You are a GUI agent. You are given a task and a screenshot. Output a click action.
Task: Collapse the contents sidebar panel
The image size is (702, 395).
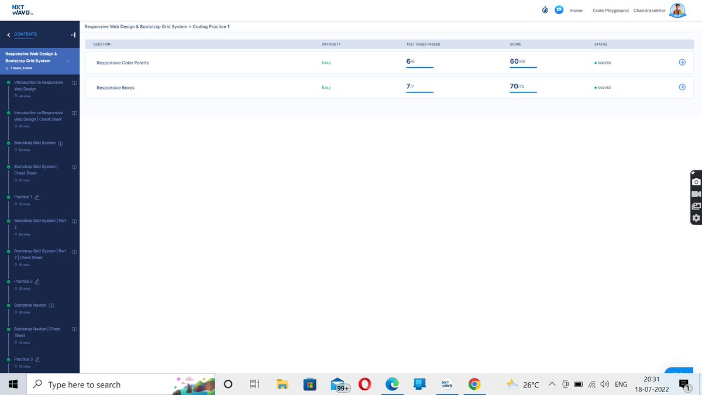tap(73, 35)
